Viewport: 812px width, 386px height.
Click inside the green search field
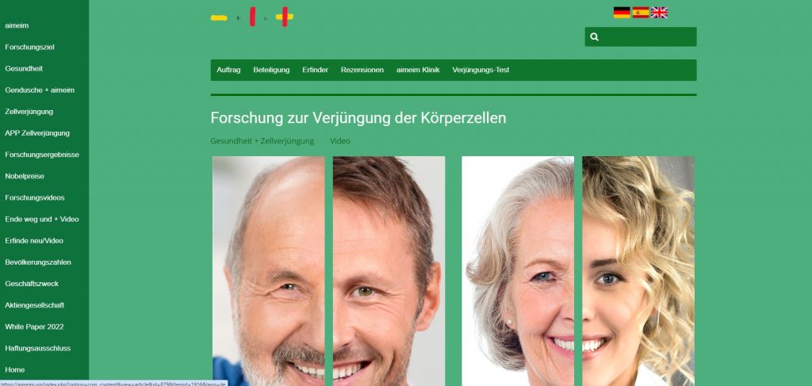[641, 36]
